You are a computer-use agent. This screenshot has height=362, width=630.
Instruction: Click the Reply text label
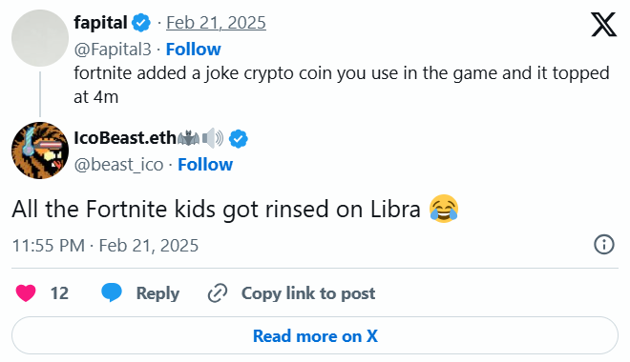pyautogui.click(x=157, y=293)
